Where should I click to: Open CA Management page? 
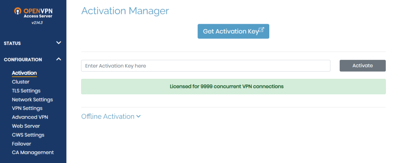[33, 152]
